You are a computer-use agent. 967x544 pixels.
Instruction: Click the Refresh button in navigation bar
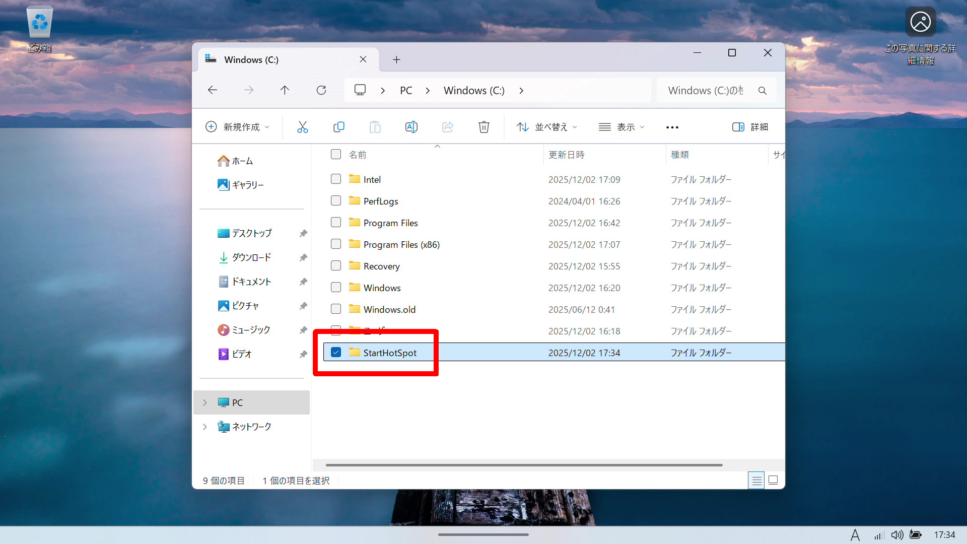321,90
